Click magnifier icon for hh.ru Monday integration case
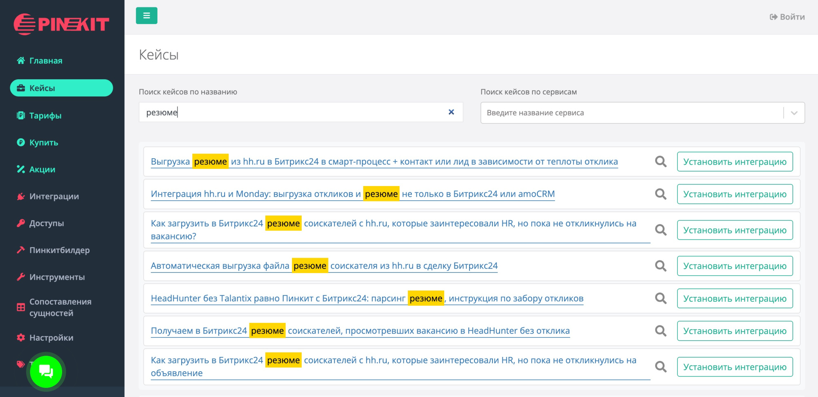Screen dimensions: 818x397 [661, 194]
